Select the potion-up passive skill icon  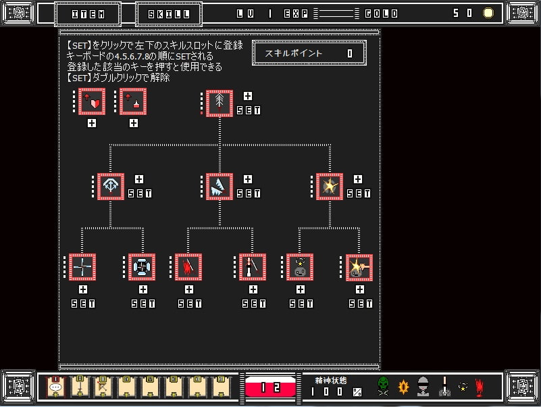(133, 102)
